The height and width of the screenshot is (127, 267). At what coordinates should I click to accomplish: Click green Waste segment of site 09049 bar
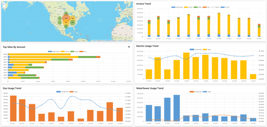(87, 57)
